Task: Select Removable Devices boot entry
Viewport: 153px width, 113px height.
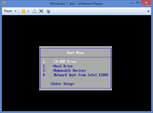Action: (x=69, y=70)
